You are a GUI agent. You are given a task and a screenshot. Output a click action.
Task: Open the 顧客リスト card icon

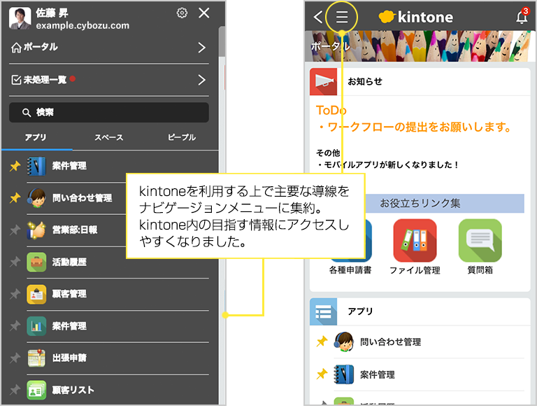pos(36,390)
